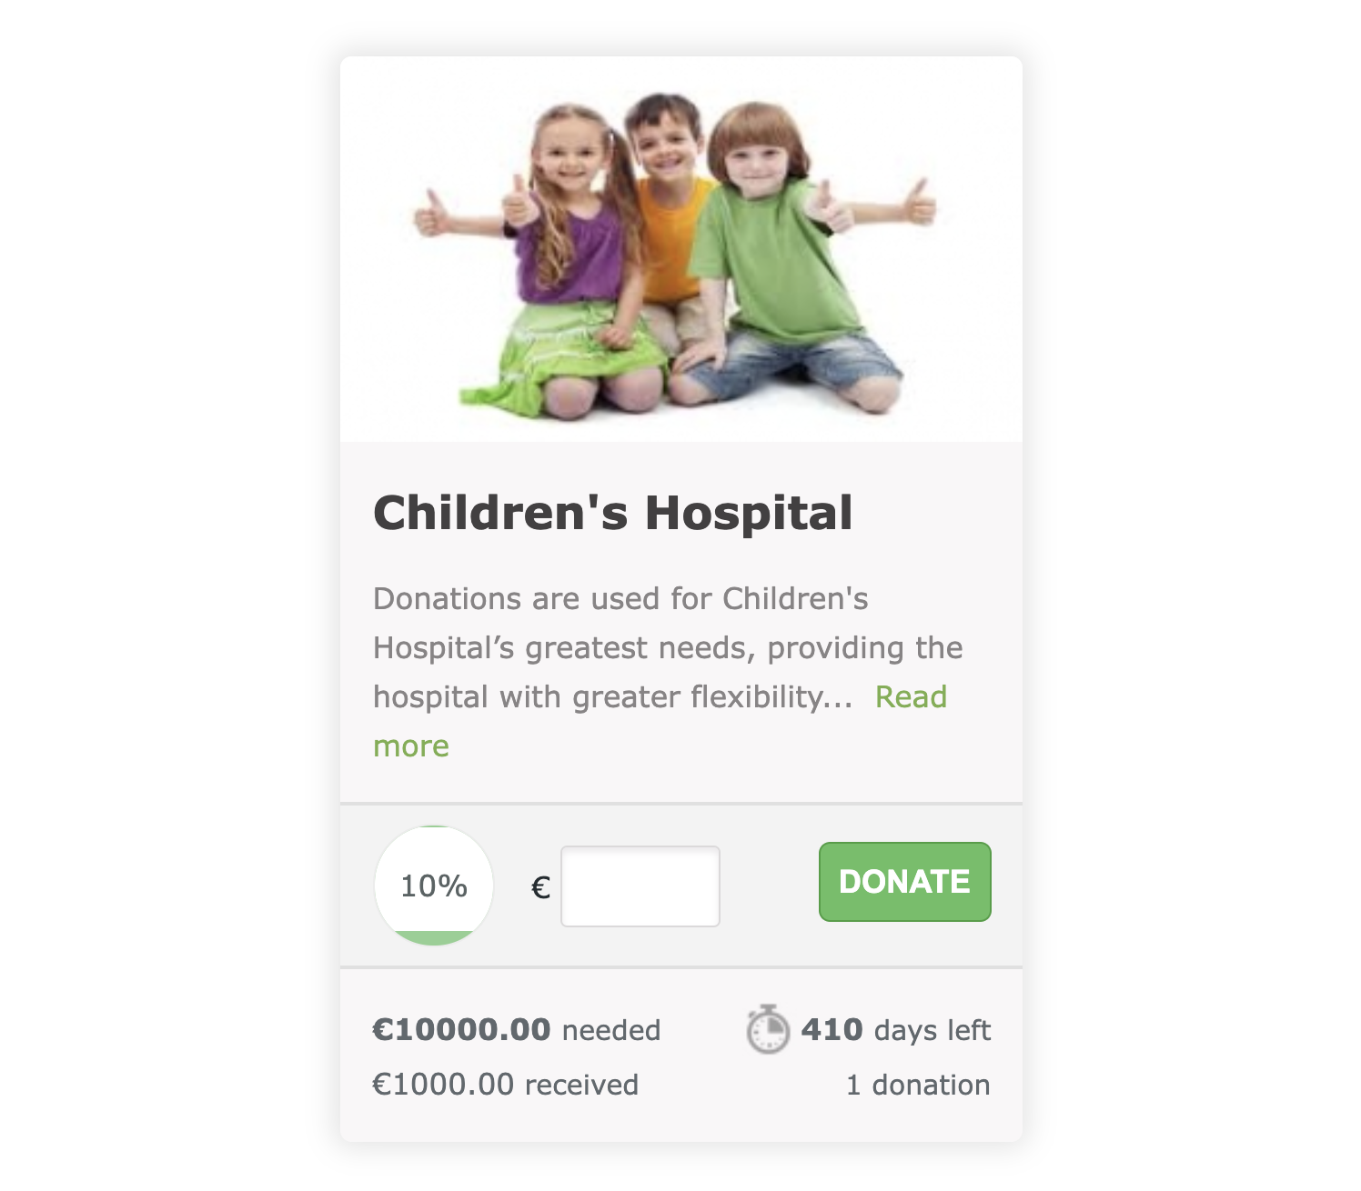This screenshot has width=1361, height=1191.
Task: Click the children thumbs-up campaign image
Action: pos(681,249)
